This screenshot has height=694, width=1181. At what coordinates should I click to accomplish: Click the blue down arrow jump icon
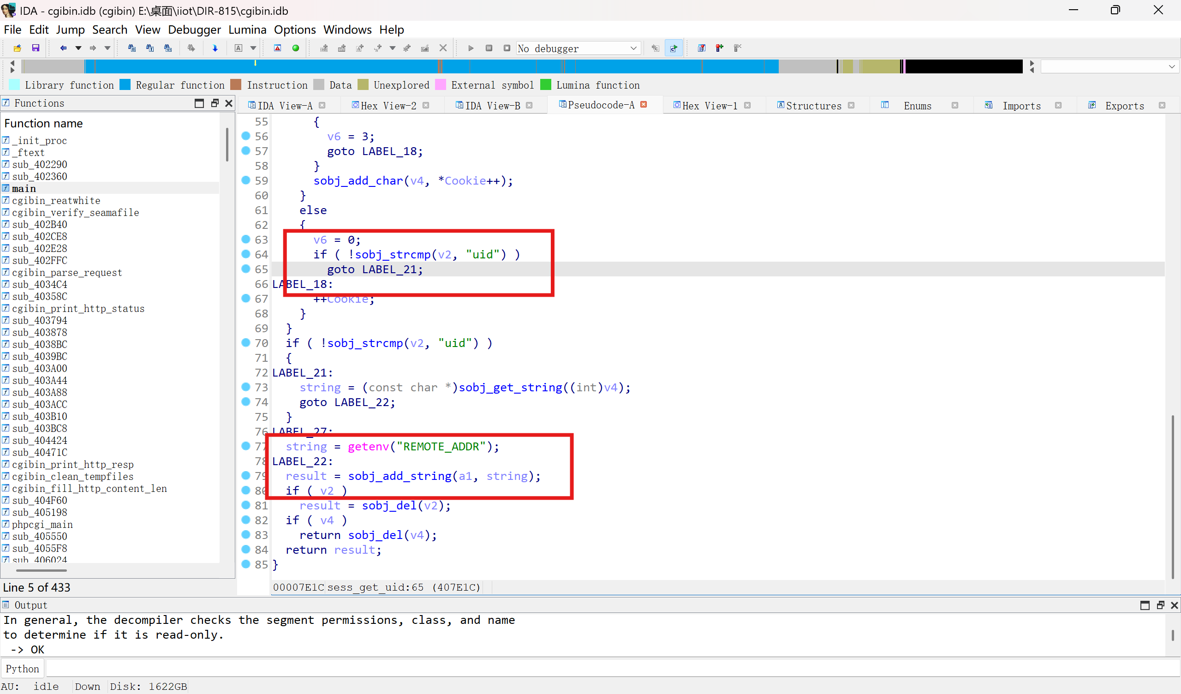click(x=215, y=48)
